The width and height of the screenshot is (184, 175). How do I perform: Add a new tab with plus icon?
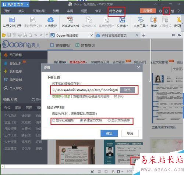coord(144,35)
